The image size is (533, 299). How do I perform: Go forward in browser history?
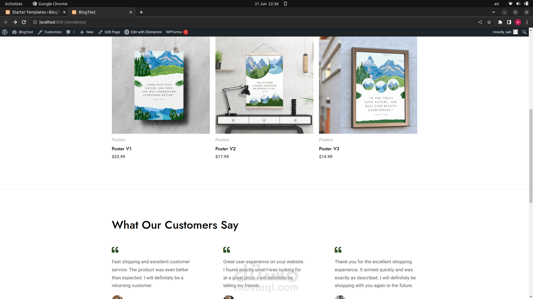15,22
